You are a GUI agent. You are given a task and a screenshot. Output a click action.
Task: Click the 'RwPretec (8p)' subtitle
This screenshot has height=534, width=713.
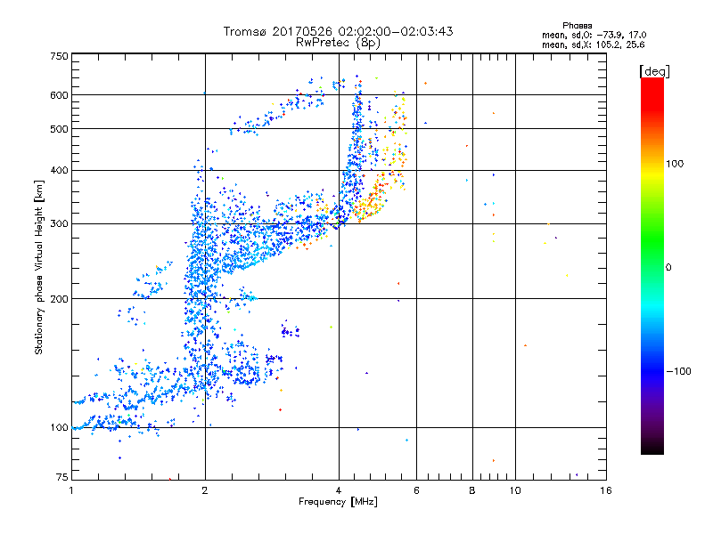tap(338, 43)
